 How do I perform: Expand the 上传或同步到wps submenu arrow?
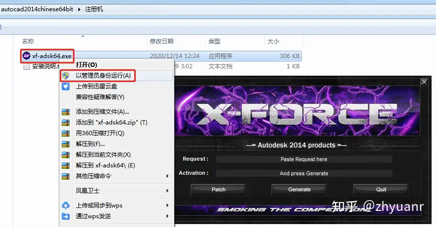pyautogui.click(x=168, y=206)
